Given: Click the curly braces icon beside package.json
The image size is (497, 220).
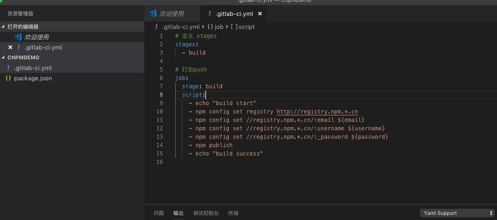Looking at the screenshot, I should click(x=8, y=78).
